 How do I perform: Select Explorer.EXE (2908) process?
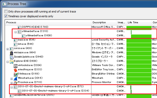(26, 61)
